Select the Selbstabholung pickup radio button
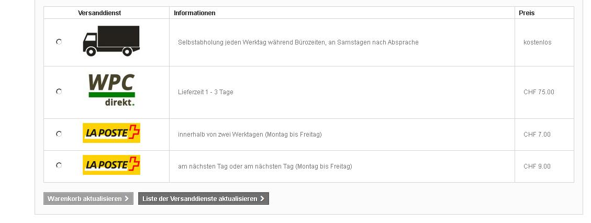 (59, 42)
